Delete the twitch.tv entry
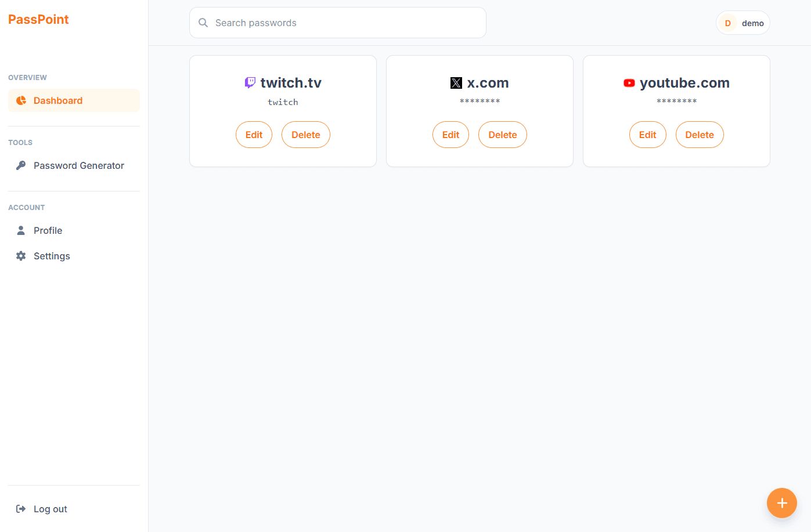Screen dimensions: 811x532 pyautogui.click(x=306, y=135)
